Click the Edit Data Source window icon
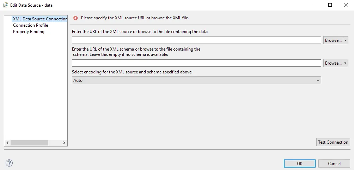The height and width of the screenshot is (170, 354). [x=6, y=5]
